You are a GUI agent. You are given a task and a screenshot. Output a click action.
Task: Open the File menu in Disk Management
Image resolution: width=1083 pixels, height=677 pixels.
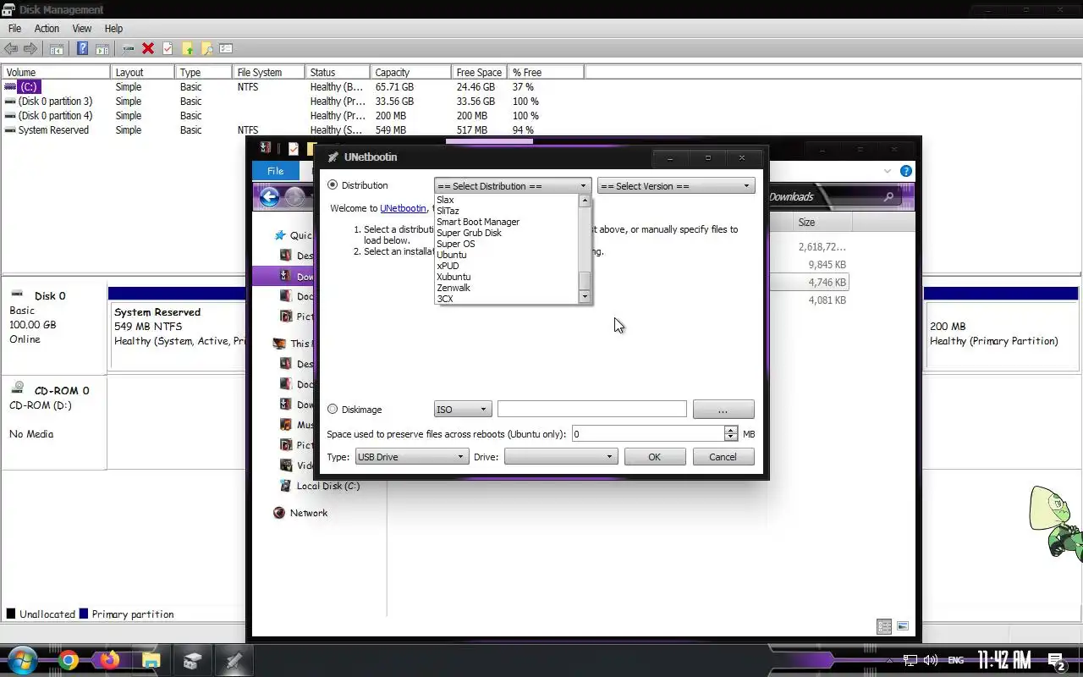(14, 29)
